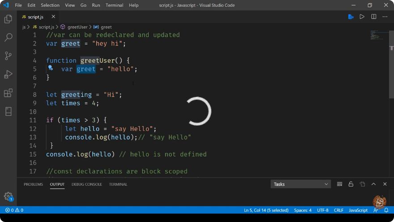The image size is (394, 222).
Task: Maximize the panel with chevron up
Action: click(x=374, y=184)
